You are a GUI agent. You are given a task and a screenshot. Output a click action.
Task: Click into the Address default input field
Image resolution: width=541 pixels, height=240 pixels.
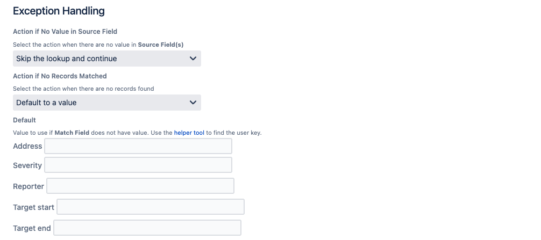pos(138,146)
